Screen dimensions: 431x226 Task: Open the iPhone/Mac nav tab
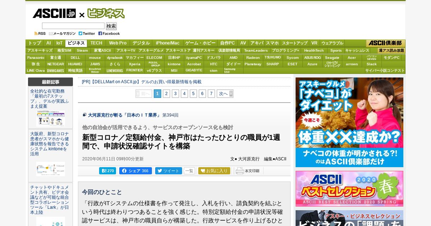[167, 43]
